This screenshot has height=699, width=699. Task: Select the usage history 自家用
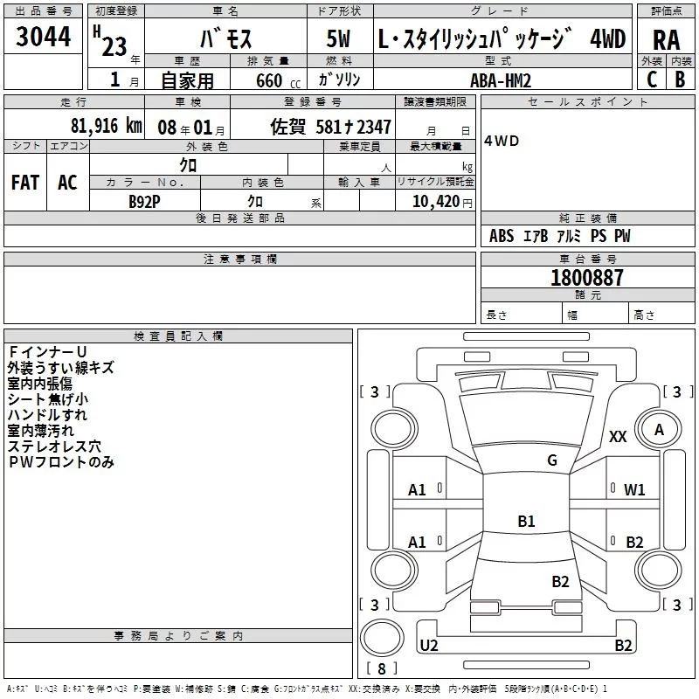pos(187,80)
